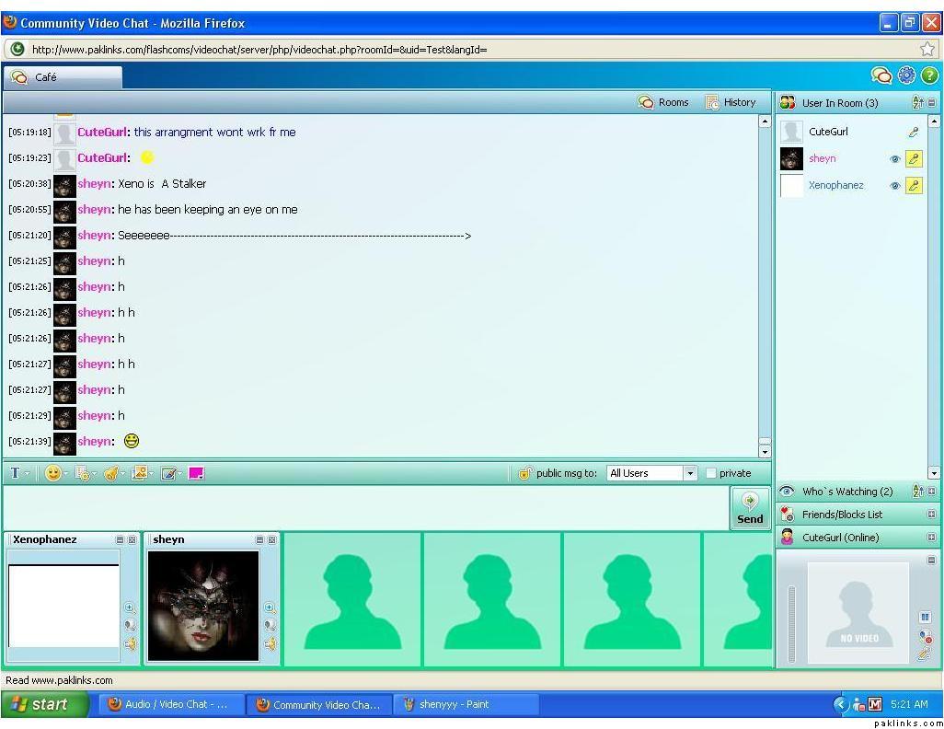Viewport: 944px width, 729px height.
Task: Click the blue settings gear icon
Action: tap(906, 75)
